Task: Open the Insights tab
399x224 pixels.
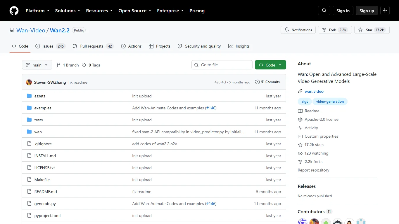Action: (x=239, y=46)
